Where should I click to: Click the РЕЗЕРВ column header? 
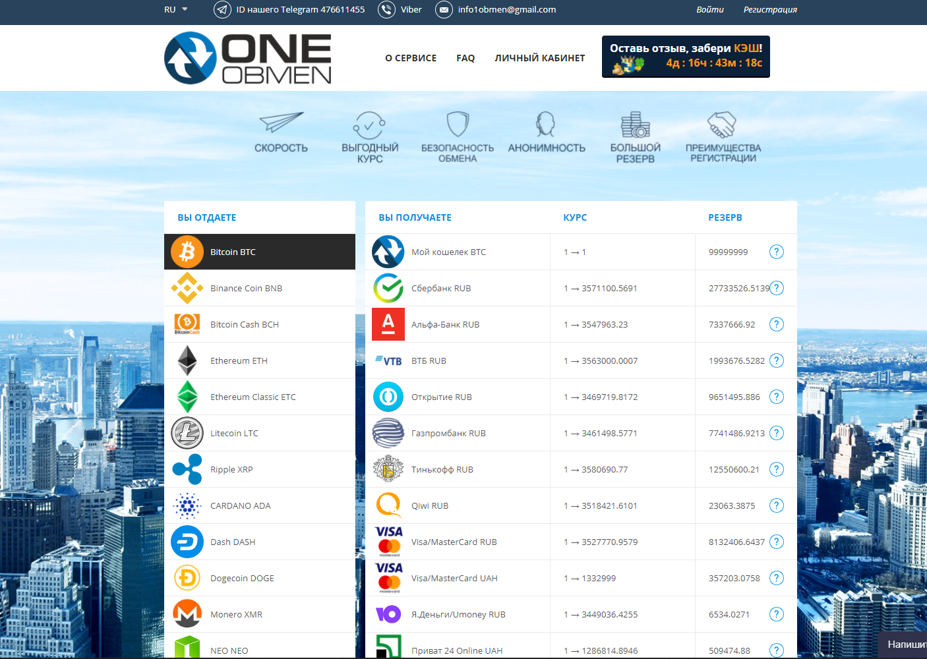pyautogui.click(x=725, y=217)
